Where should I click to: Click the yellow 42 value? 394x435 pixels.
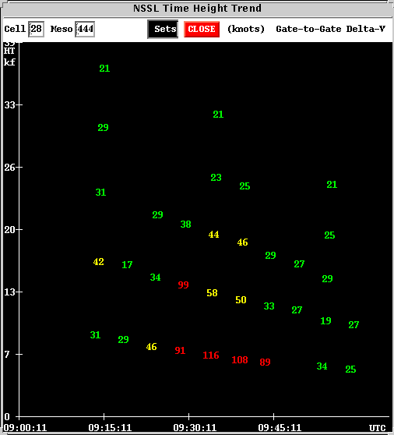pyautogui.click(x=99, y=262)
